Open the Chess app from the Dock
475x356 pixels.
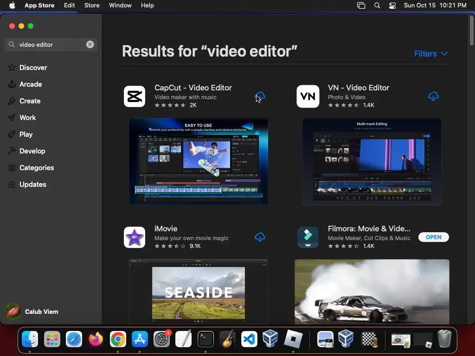369,339
